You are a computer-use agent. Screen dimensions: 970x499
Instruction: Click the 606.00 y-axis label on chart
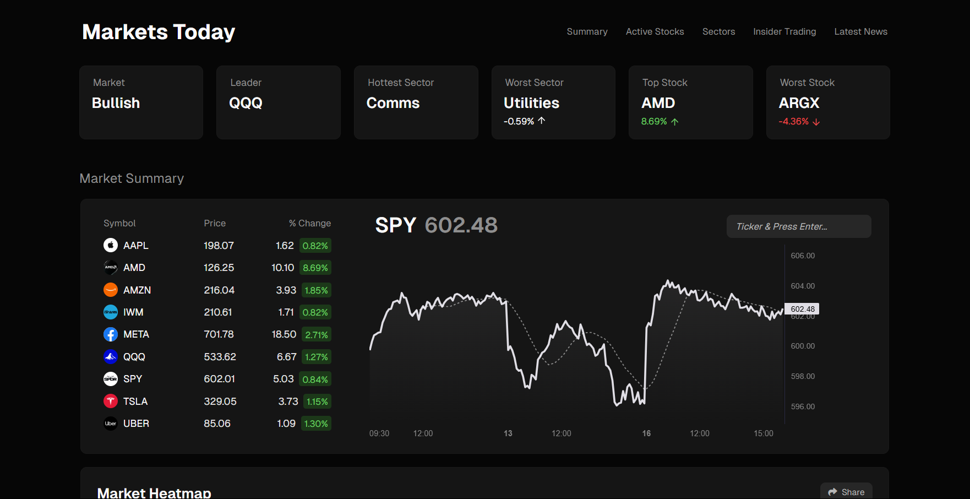pos(803,256)
